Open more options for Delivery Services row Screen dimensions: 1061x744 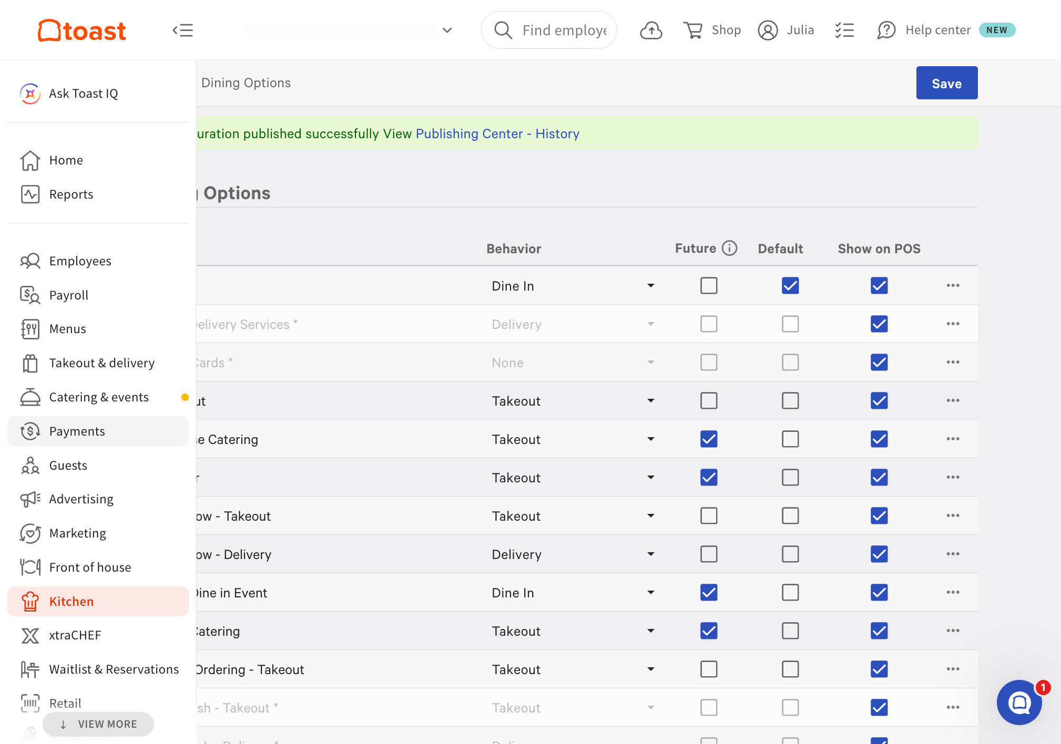[x=953, y=324]
